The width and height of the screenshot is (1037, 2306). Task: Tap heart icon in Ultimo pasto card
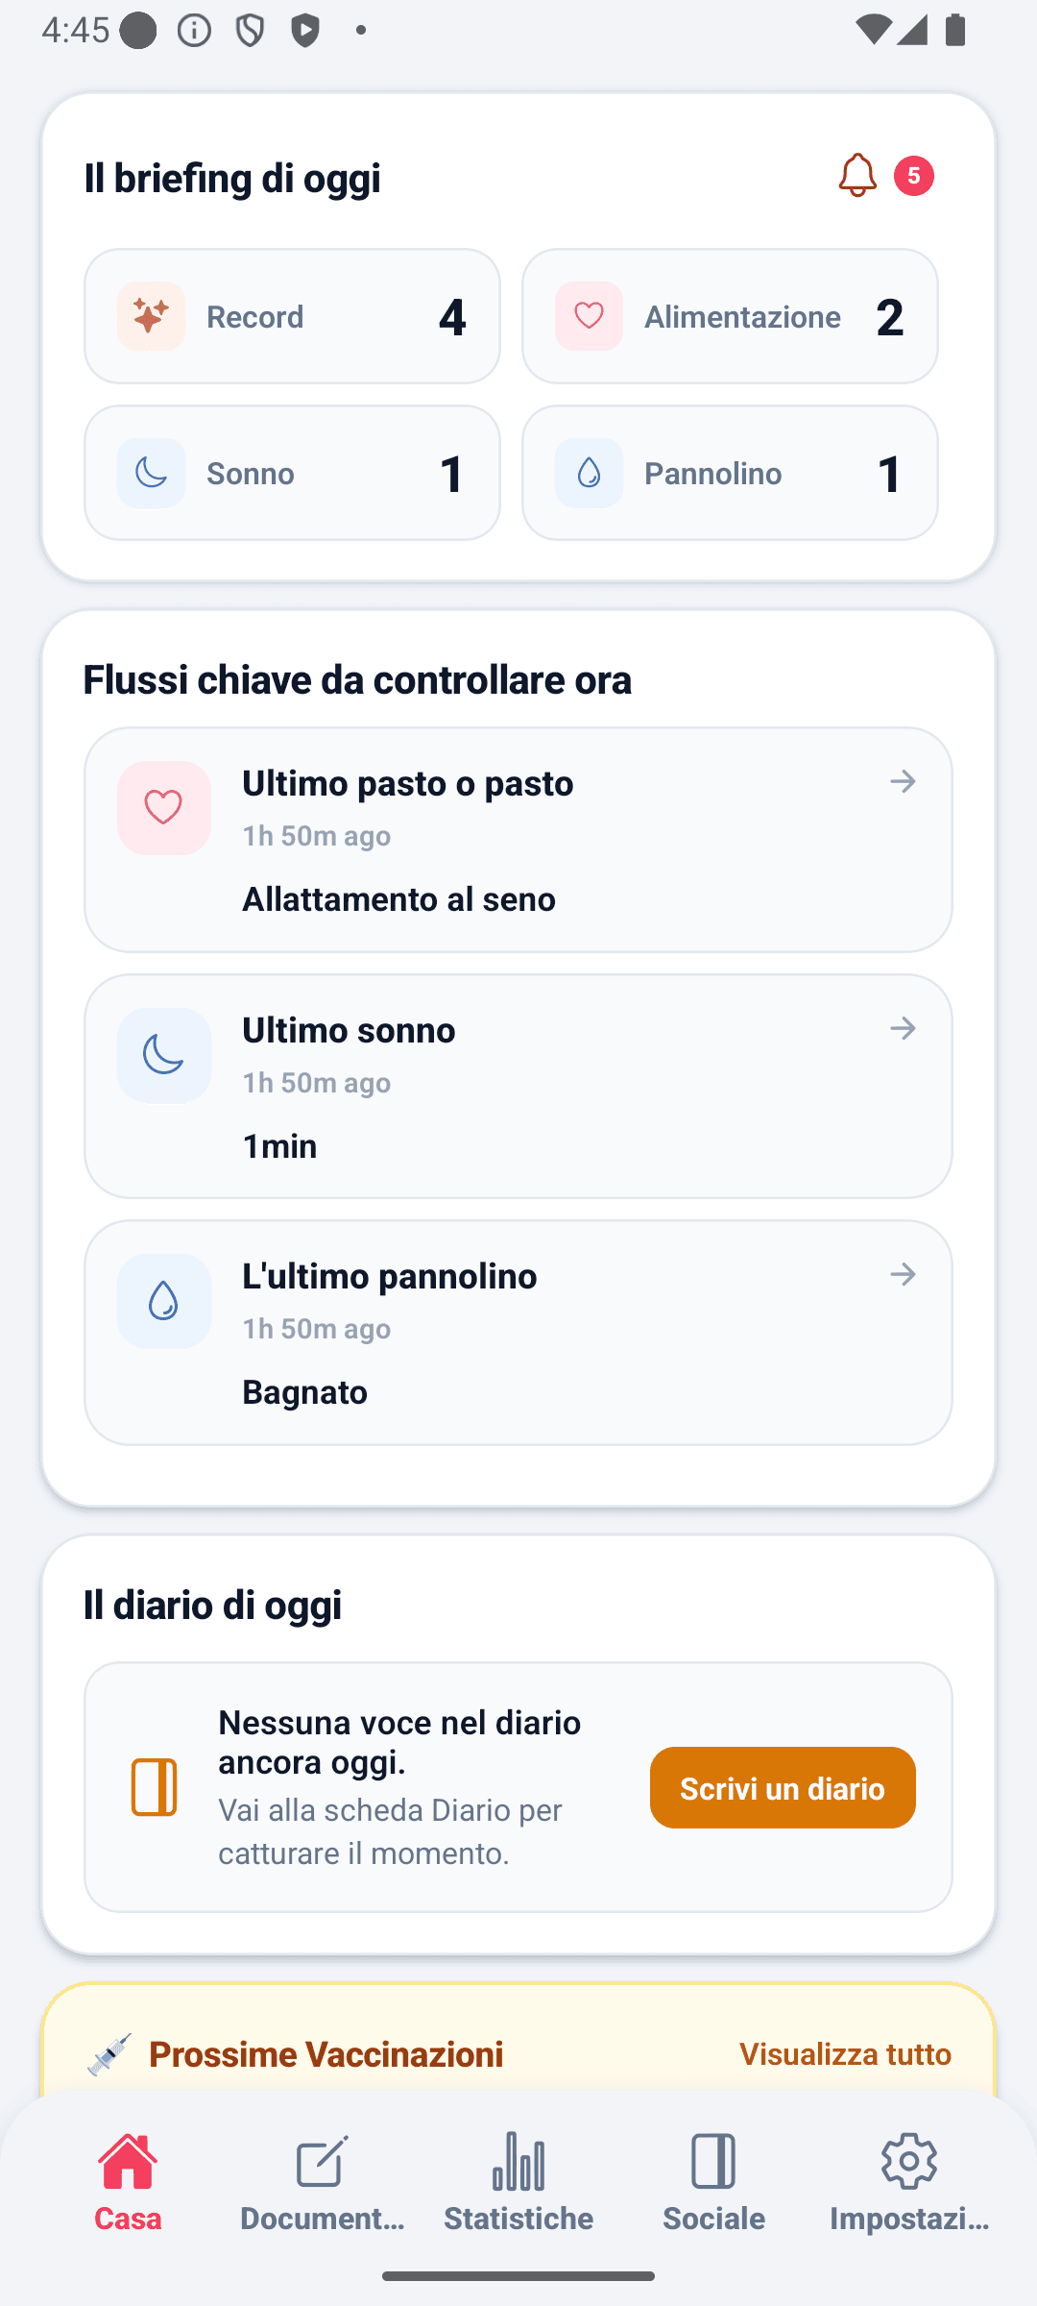click(164, 808)
